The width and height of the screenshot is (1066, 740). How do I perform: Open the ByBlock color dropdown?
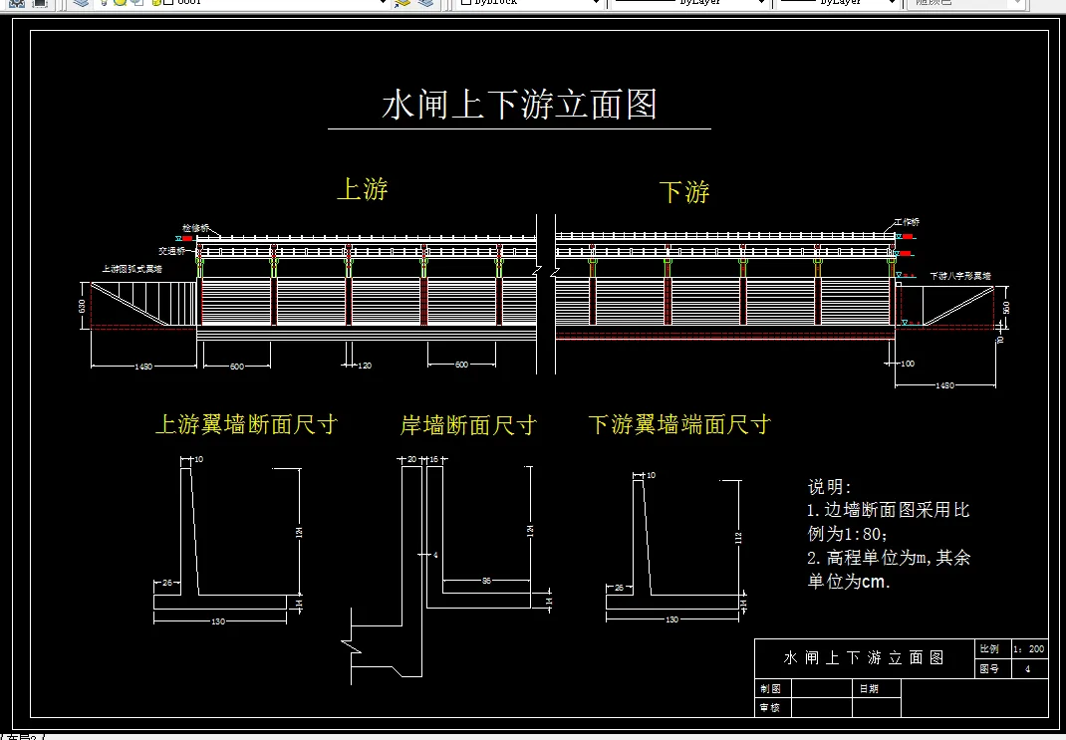coord(598,4)
